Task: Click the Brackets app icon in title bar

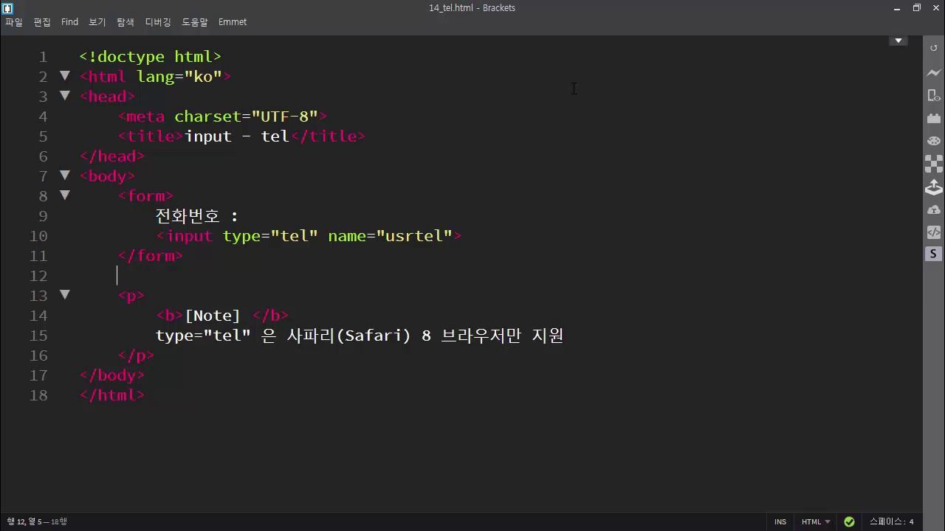Action: (7, 8)
